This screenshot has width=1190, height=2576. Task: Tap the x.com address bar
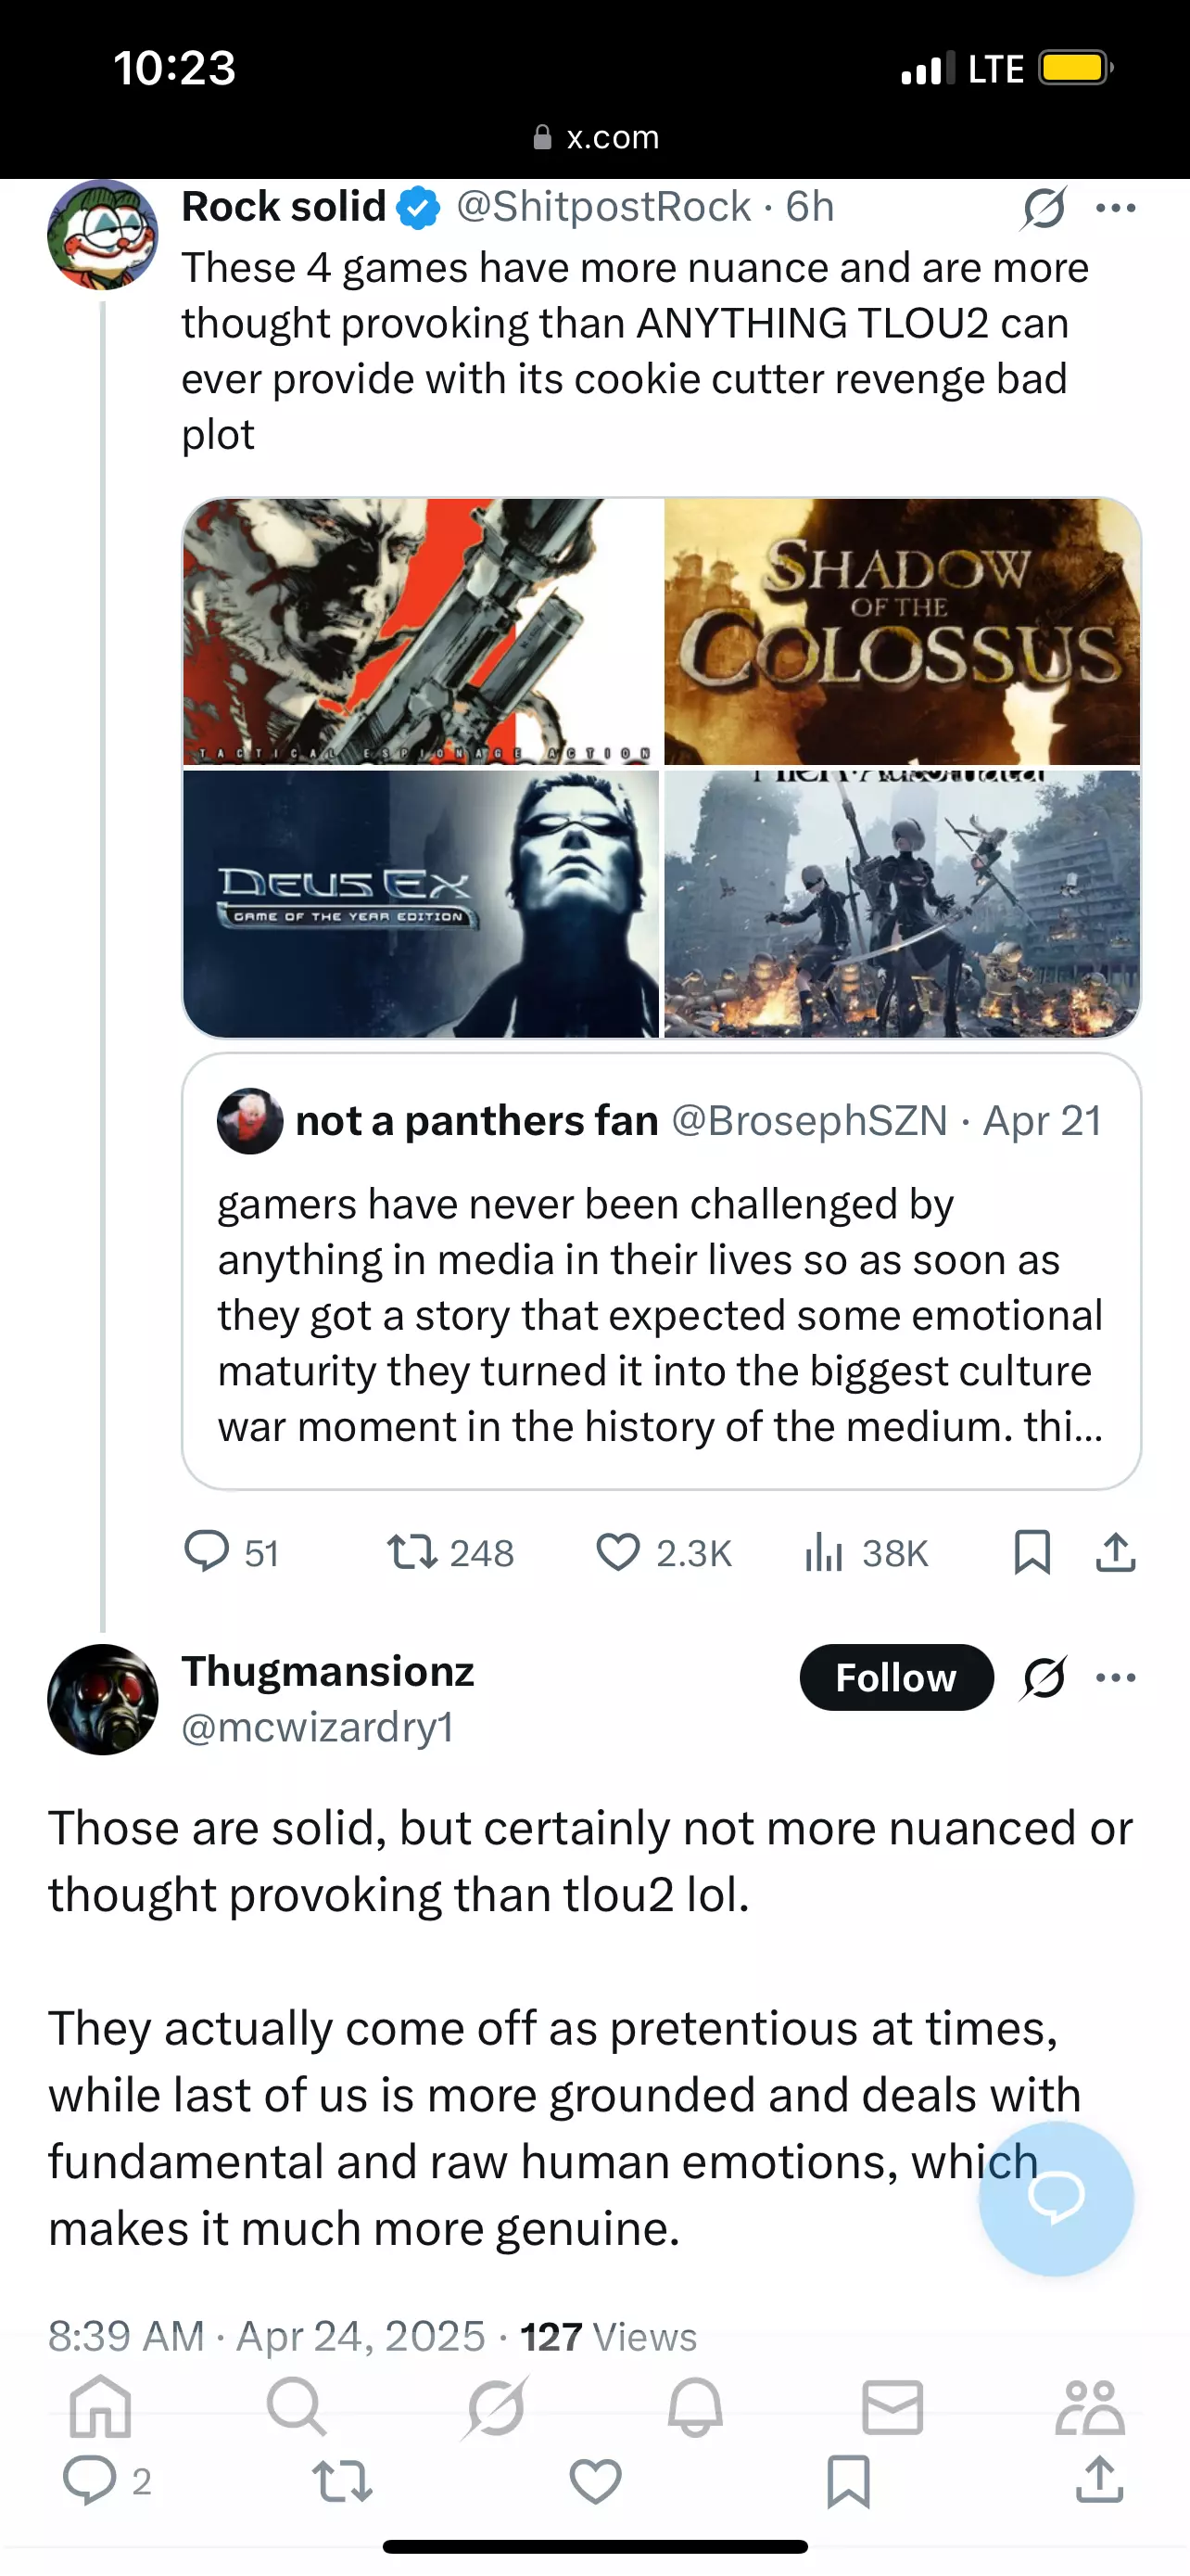pos(596,137)
